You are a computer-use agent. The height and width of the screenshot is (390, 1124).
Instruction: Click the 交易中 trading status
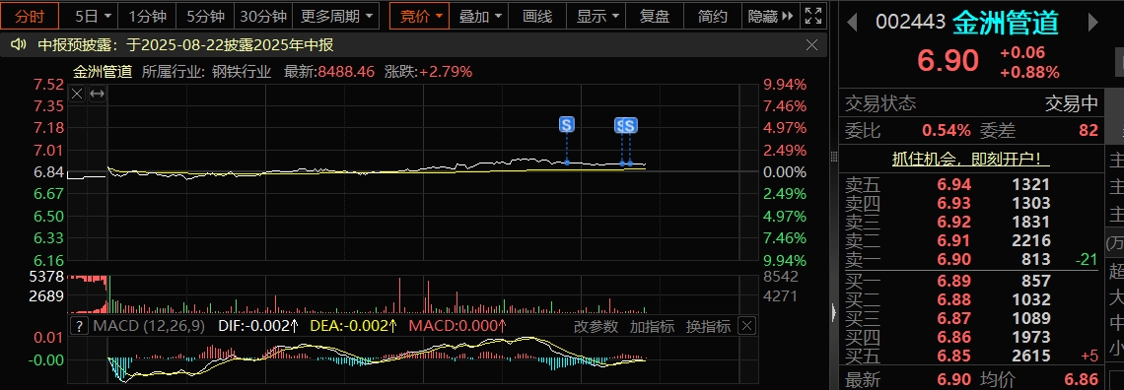(x=1072, y=104)
